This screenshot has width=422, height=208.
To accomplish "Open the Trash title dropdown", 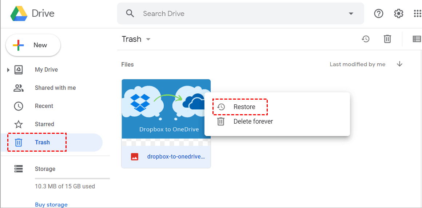I will [x=148, y=39].
